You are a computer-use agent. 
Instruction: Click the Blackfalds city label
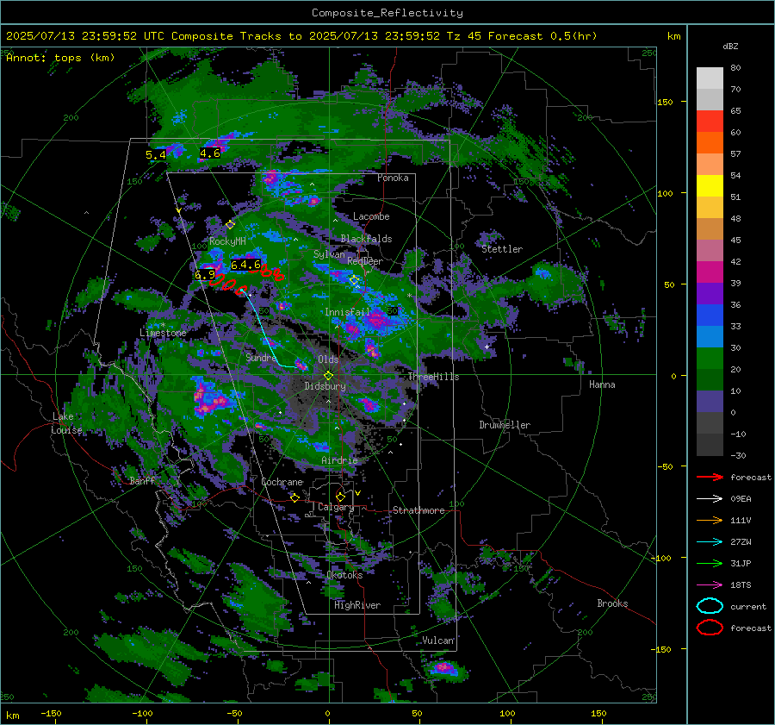click(366, 239)
